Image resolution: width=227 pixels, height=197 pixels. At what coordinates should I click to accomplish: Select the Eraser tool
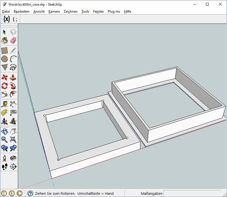click(13, 41)
